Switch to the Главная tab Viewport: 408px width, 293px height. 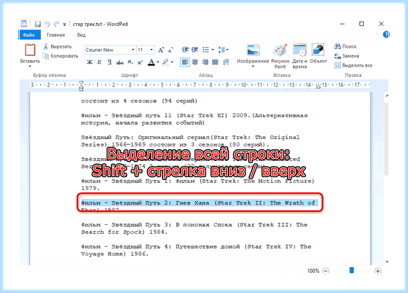(x=56, y=35)
